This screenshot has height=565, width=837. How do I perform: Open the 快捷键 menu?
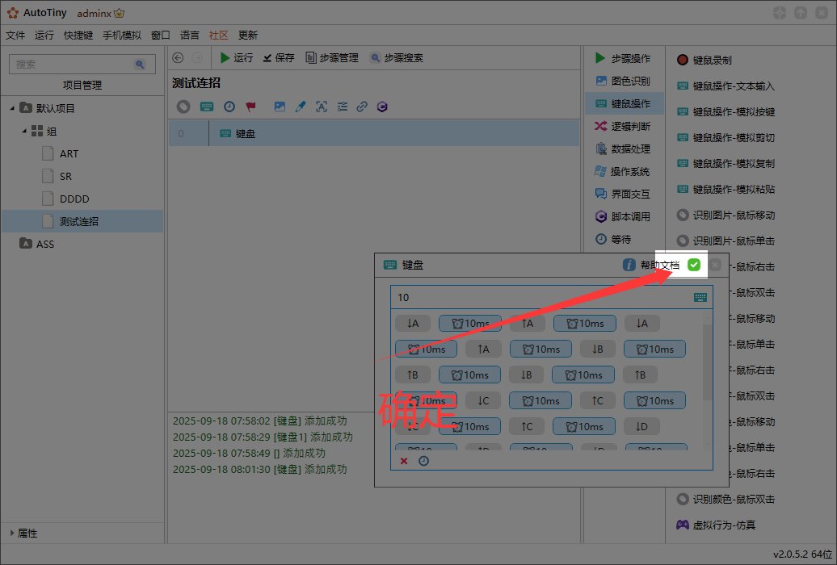pos(78,36)
